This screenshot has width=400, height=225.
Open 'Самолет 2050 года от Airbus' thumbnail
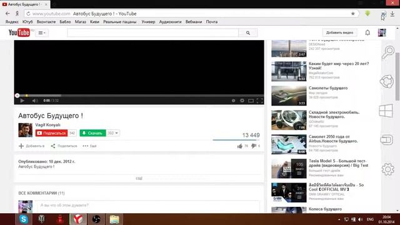[x=289, y=144]
